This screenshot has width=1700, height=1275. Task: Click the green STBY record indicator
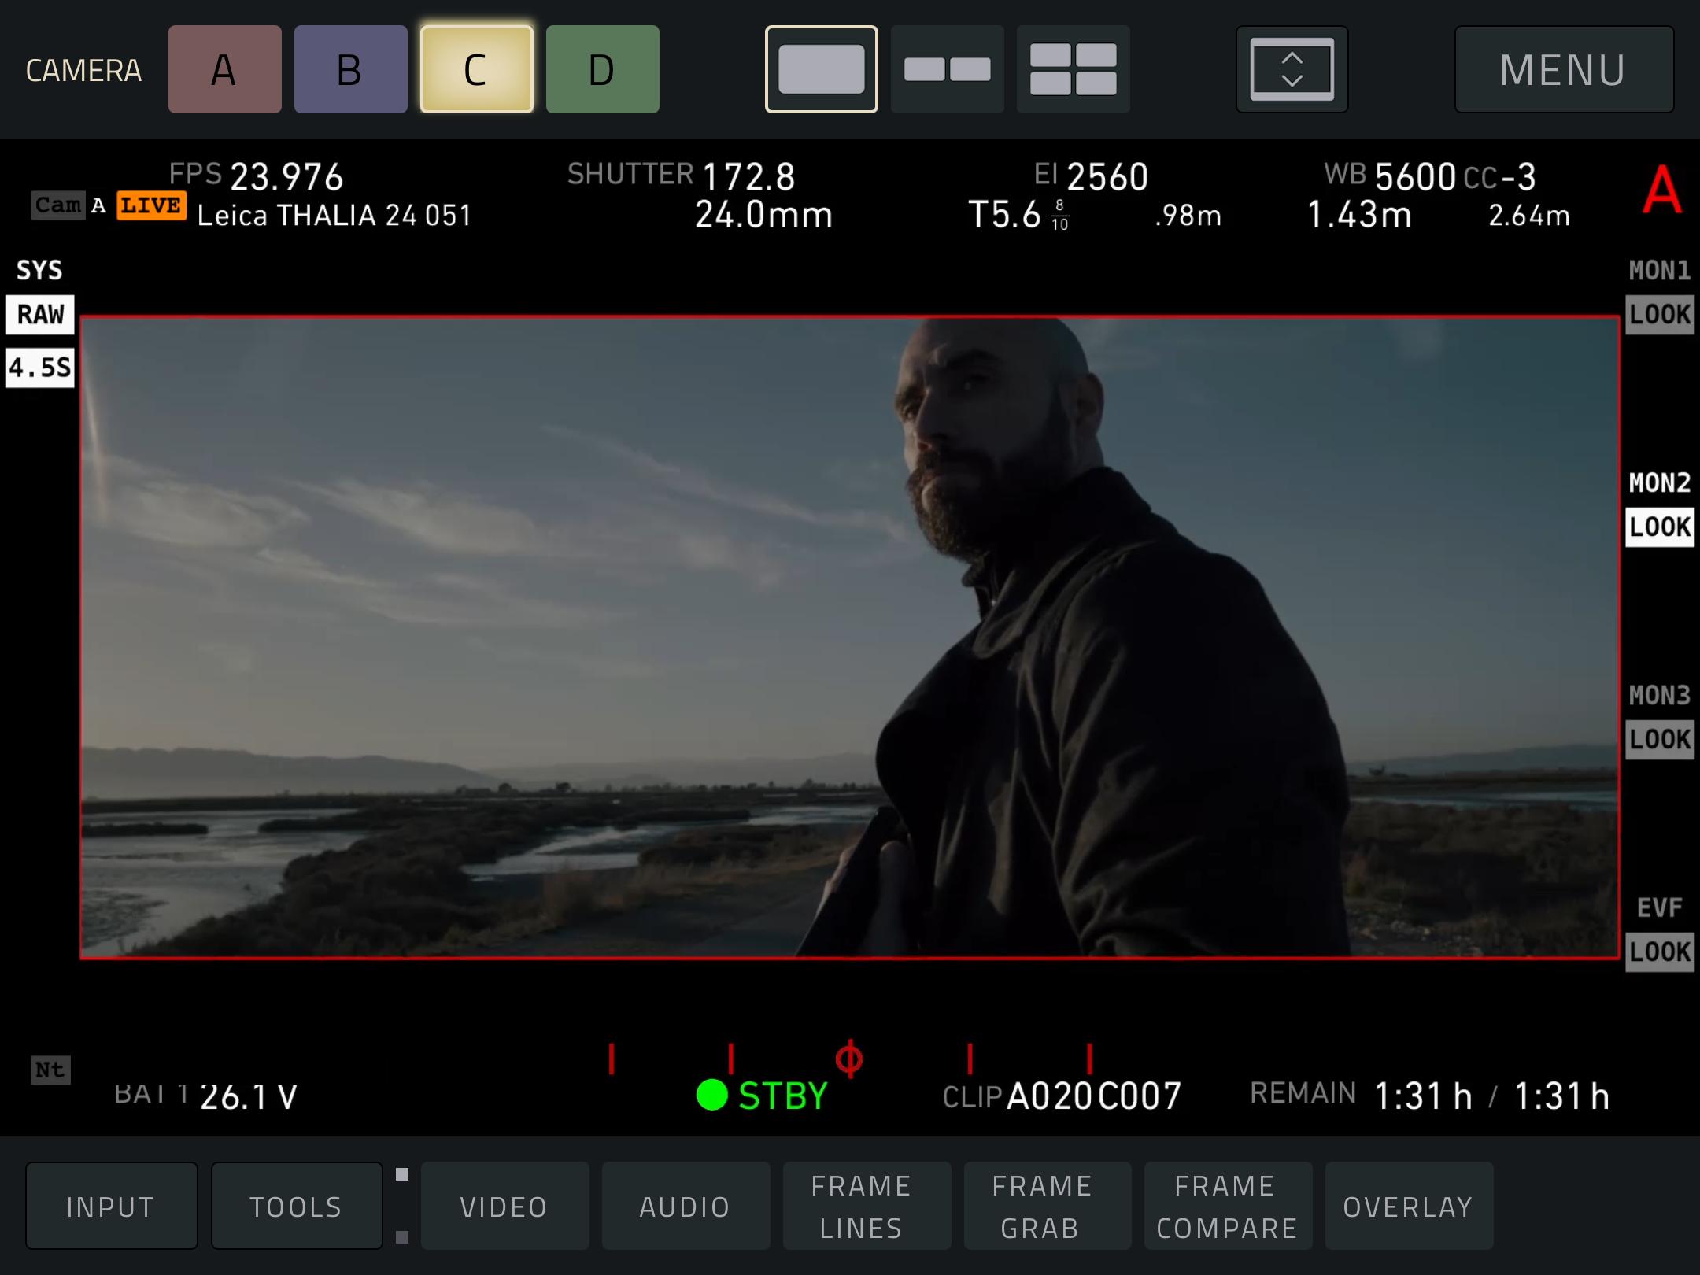pyautogui.click(x=762, y=1095)
